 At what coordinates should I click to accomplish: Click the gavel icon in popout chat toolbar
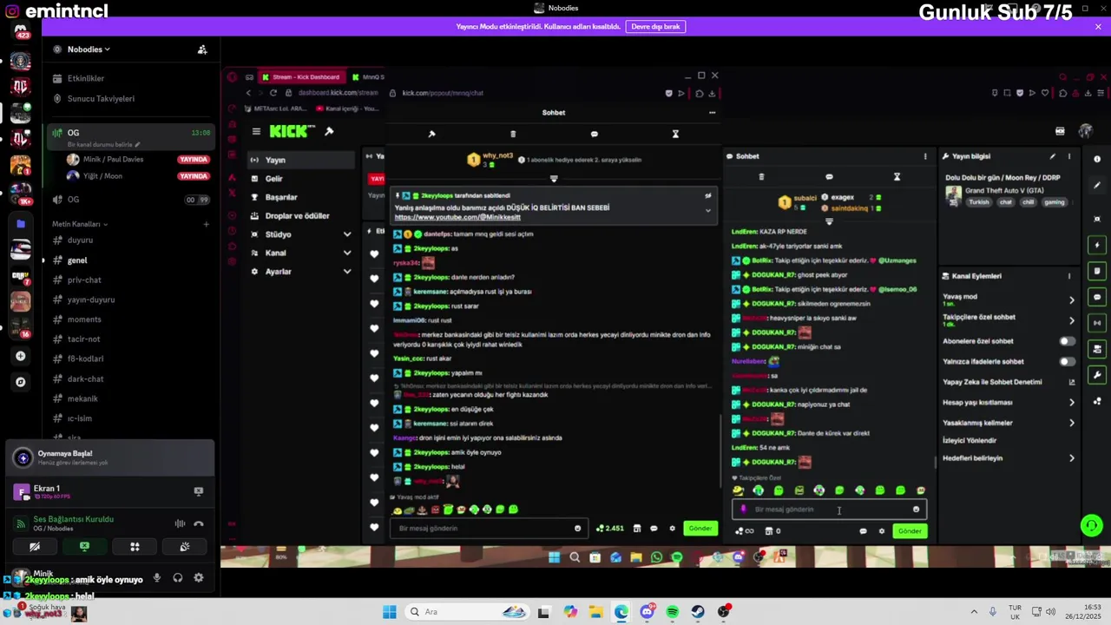(x=431, y=134)
